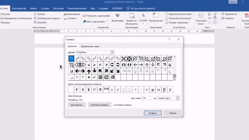Screen dimensions: 249x140
Task: Insert Видео из Интернета from ribbon
Action: [x=132, y=19]
